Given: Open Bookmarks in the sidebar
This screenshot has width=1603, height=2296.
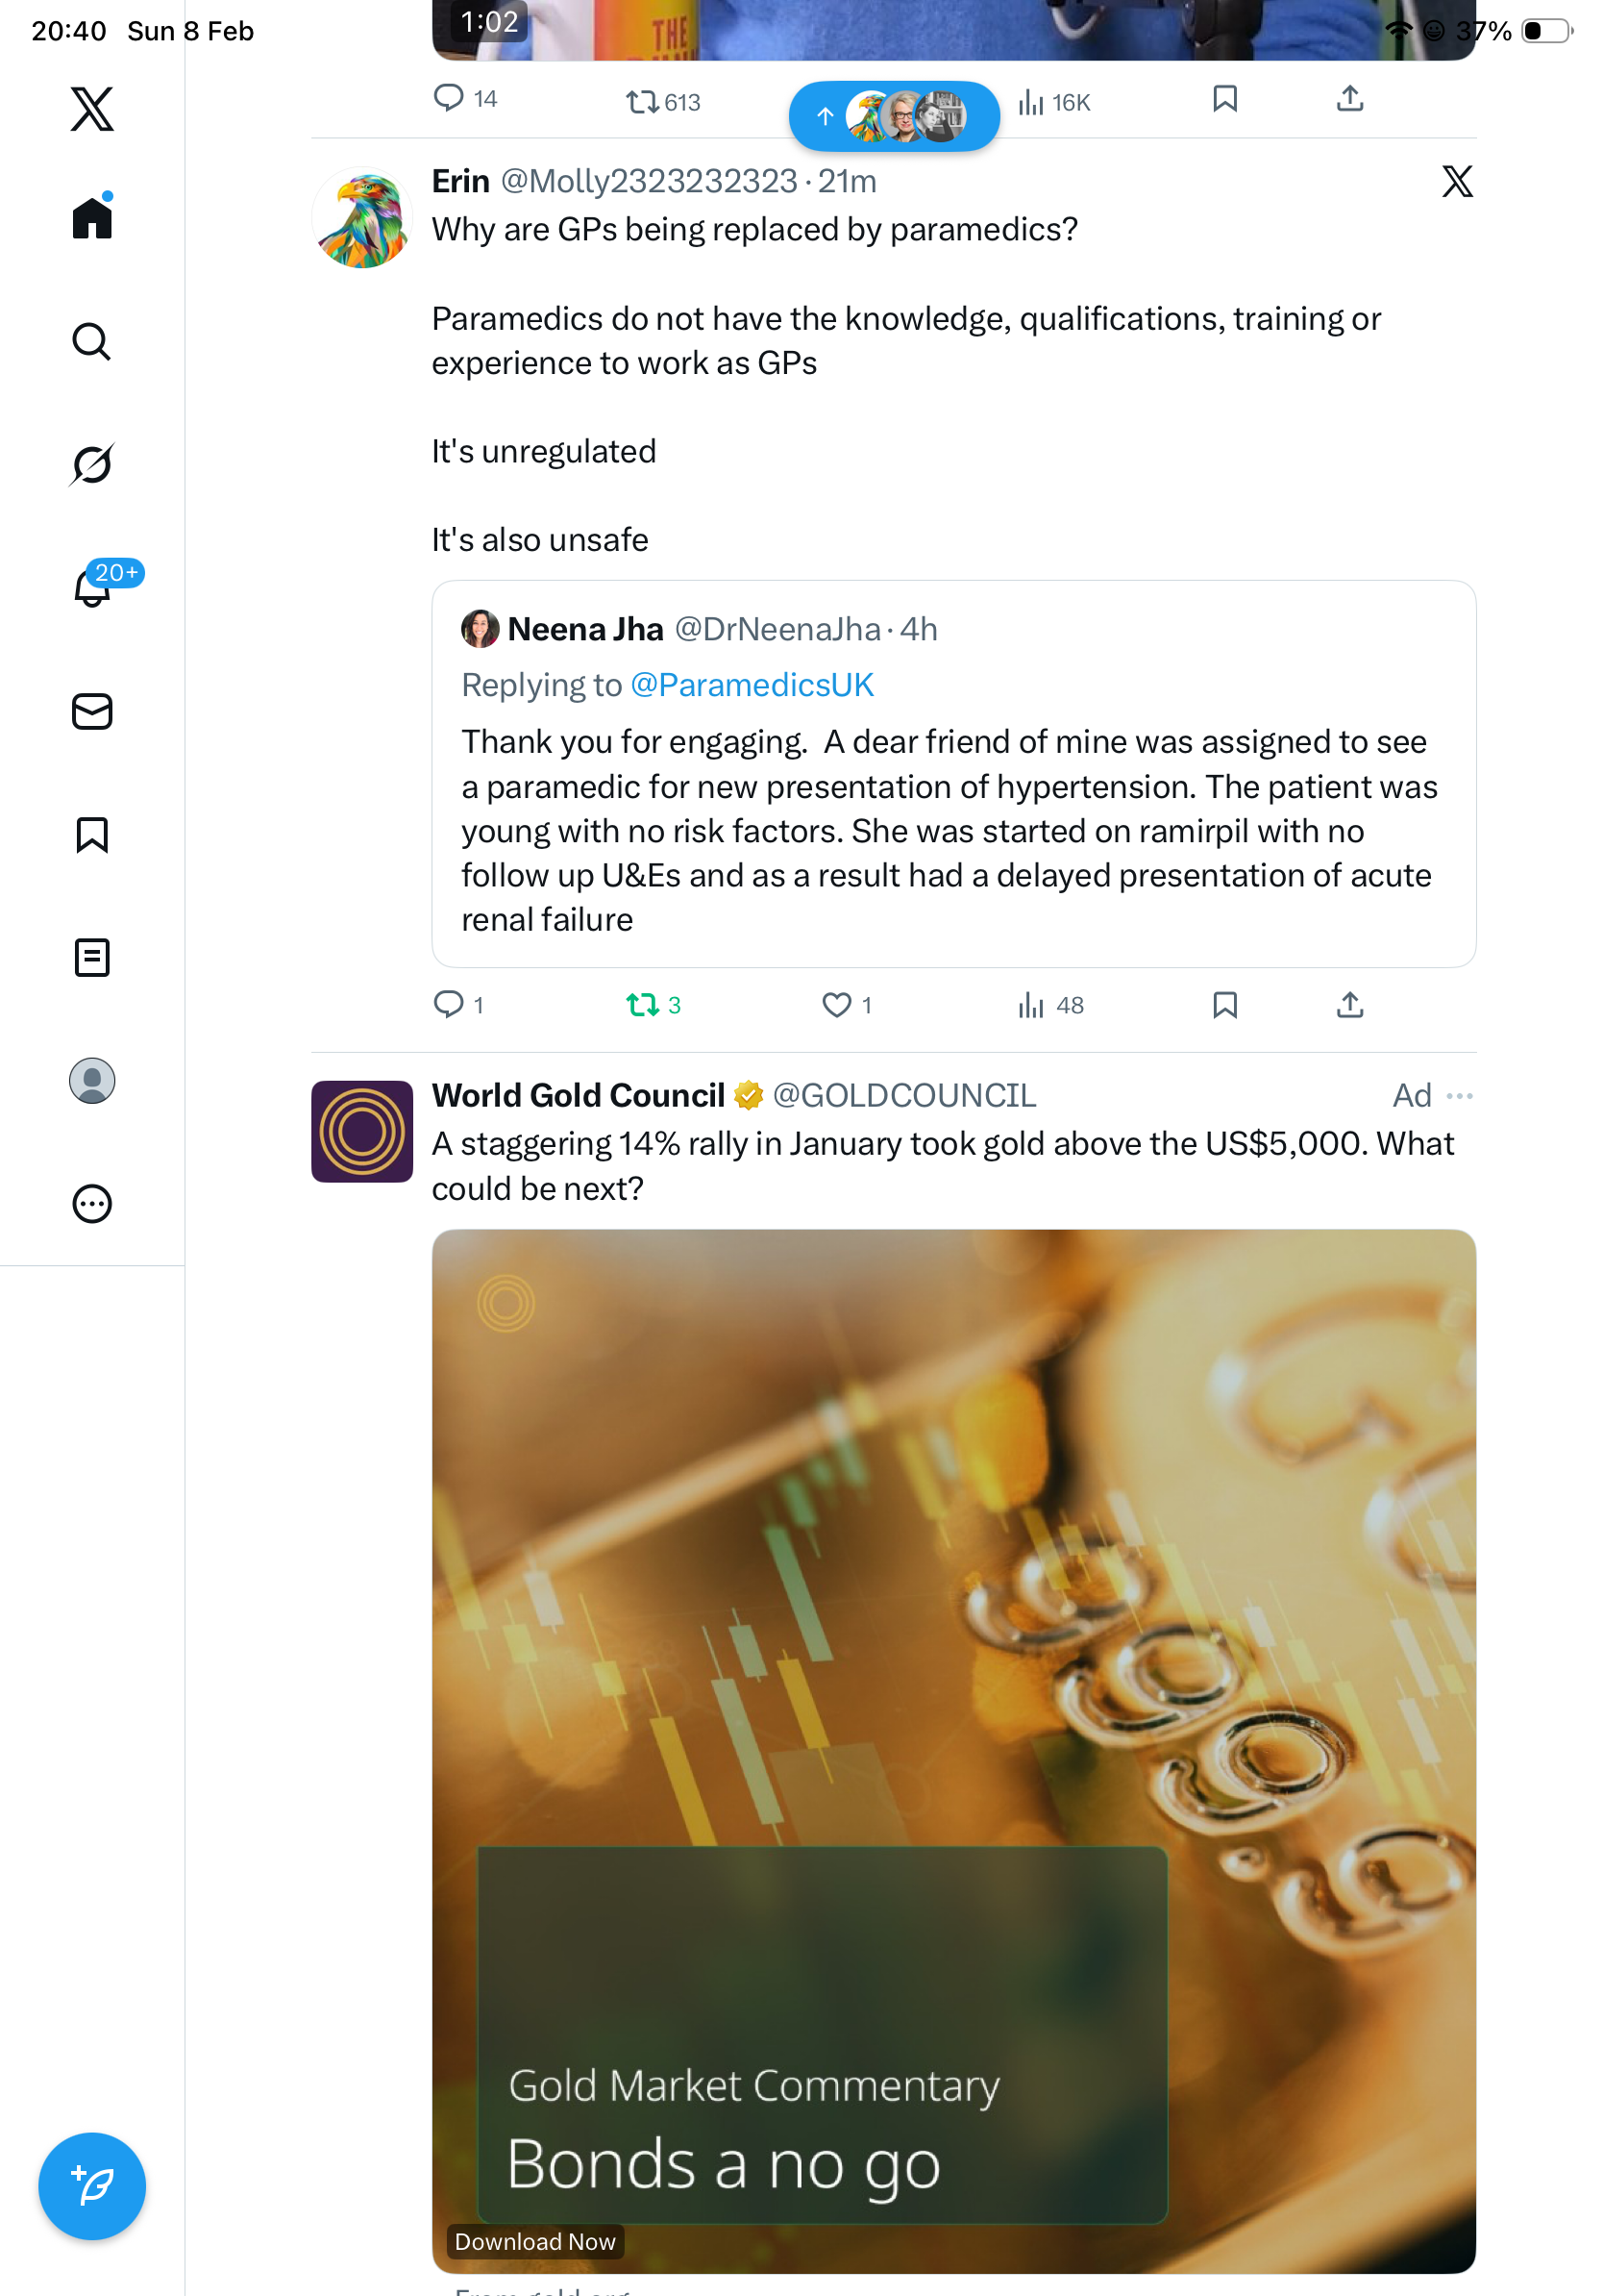Looking at the screenshot, I should coord(92,834).
